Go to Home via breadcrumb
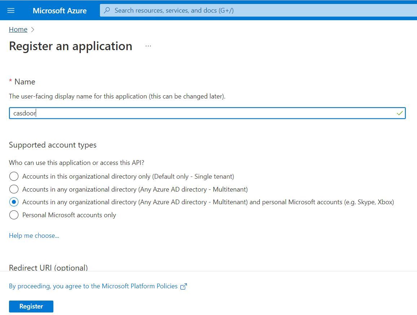The height and width of the screenshot is (315, 417). click(18, 30)
